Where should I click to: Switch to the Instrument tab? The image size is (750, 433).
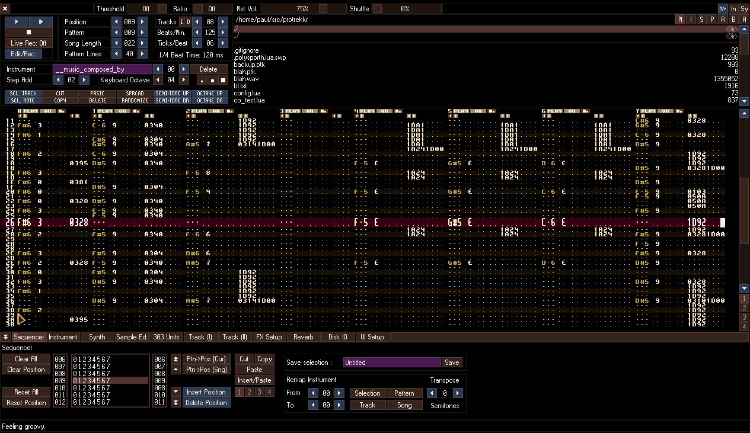tap(63, 337)
